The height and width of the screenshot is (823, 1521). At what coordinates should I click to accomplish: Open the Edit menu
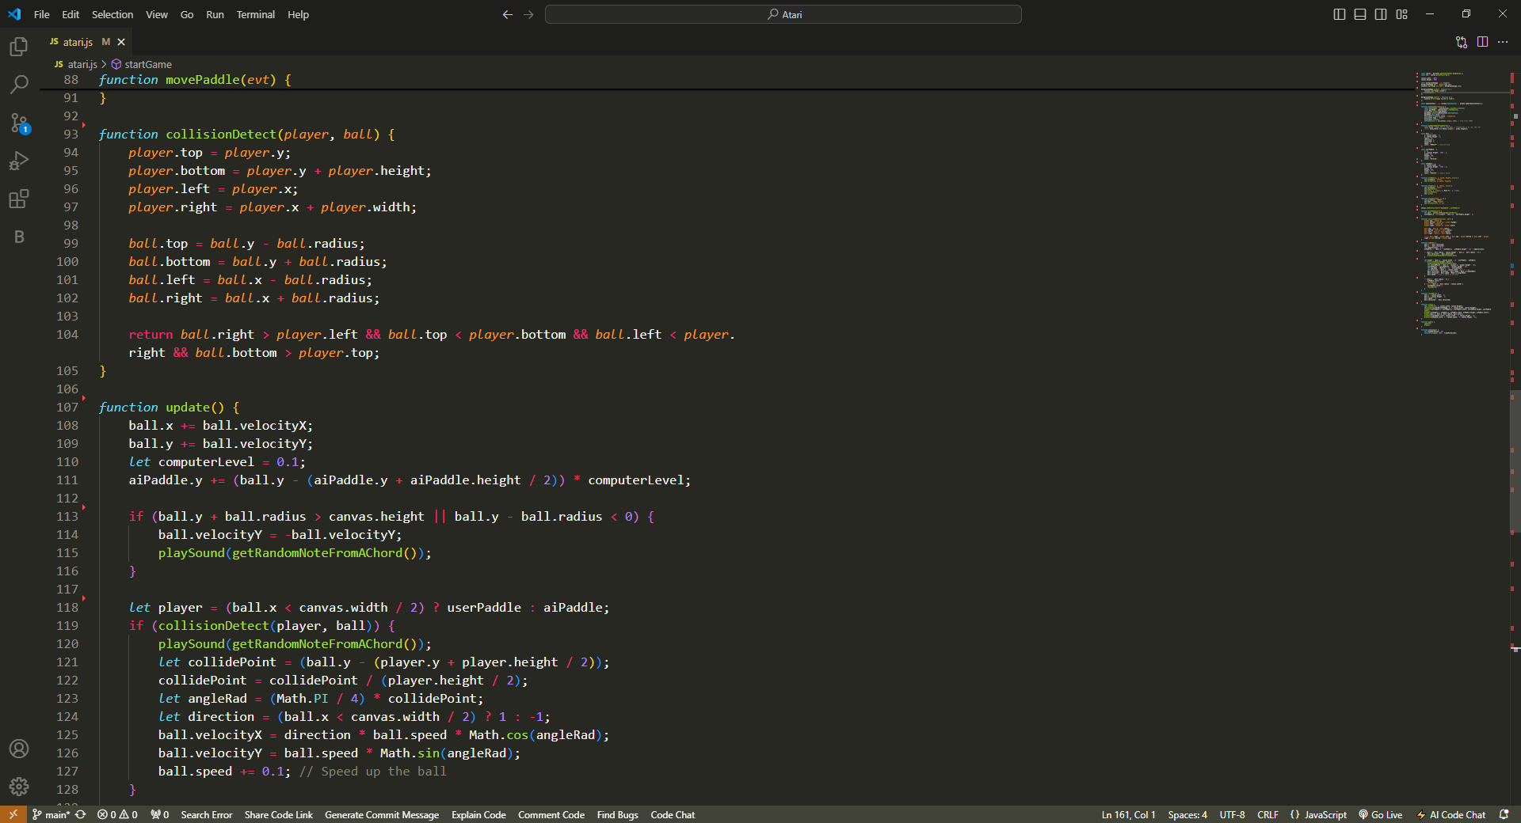[x=71, y=14]
